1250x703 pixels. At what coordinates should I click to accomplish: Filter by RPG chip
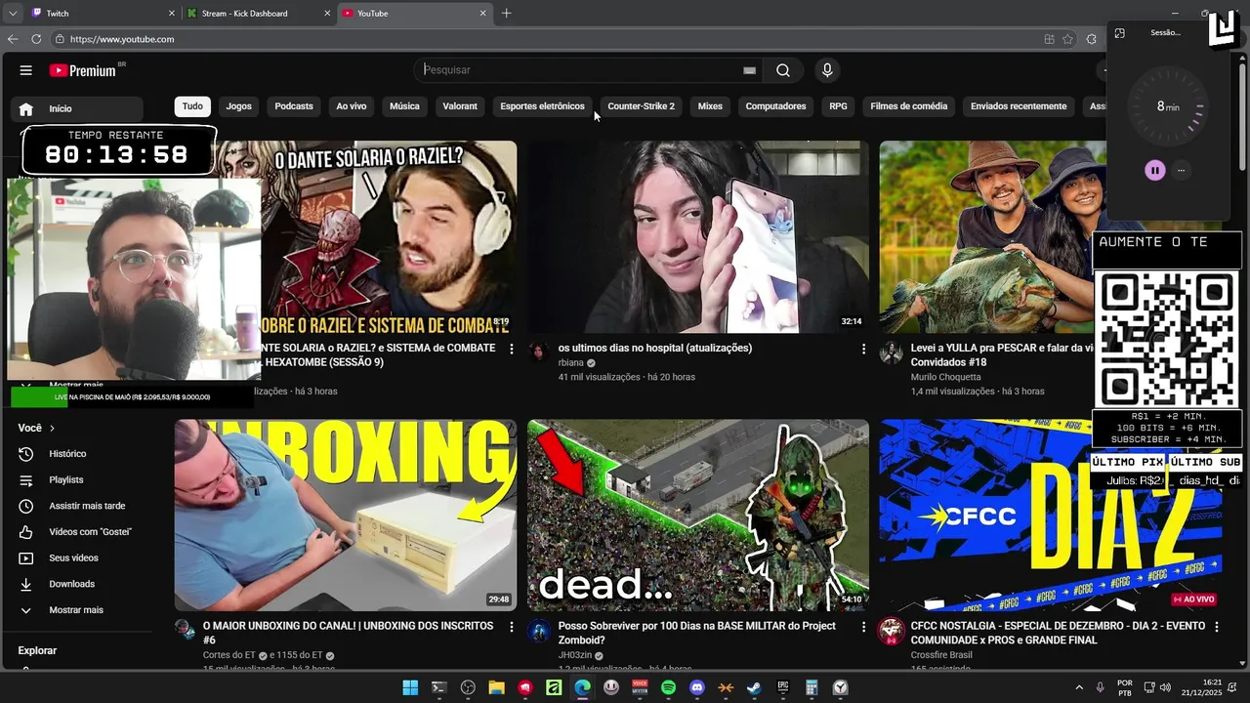point(838,106)
